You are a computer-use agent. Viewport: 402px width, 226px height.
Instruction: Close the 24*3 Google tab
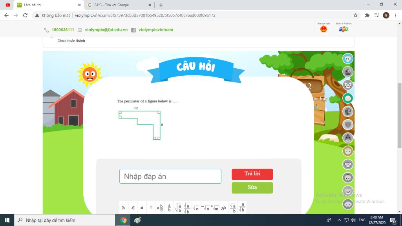150,5
